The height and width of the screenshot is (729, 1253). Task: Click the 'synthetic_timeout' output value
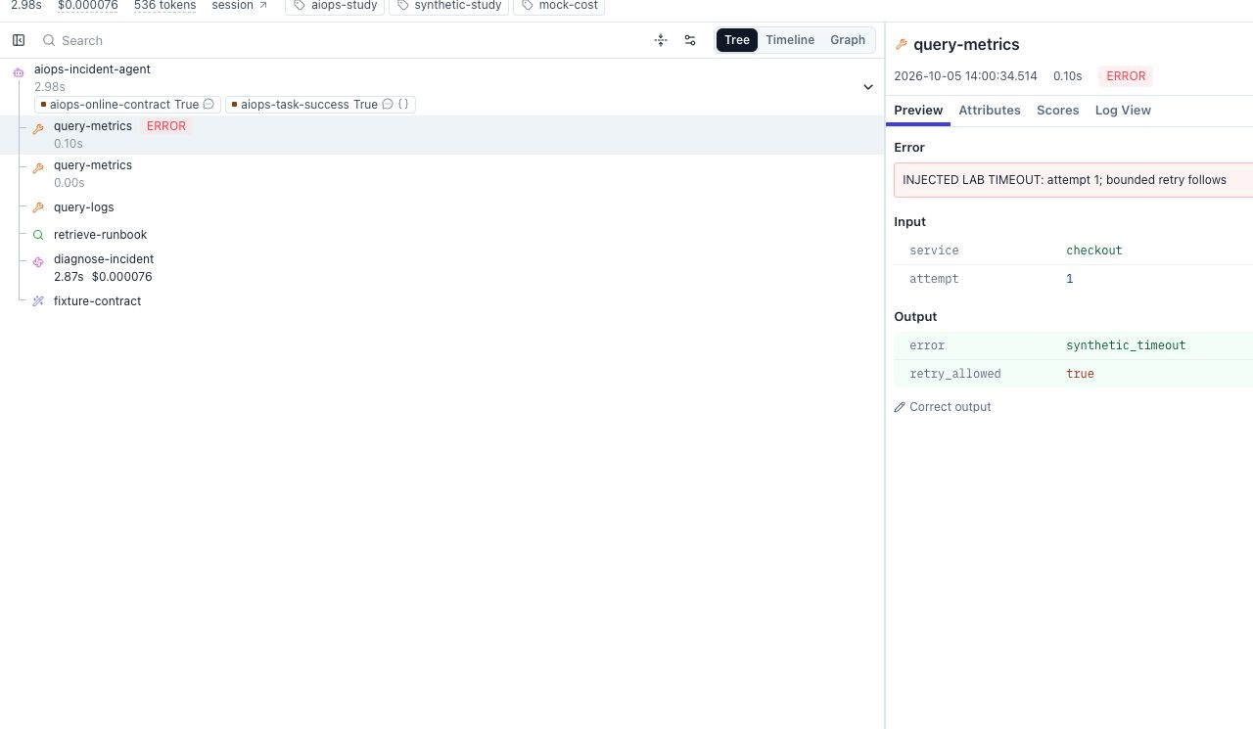1126,345
